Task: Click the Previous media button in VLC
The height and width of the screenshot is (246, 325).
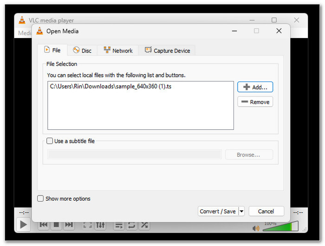Action: pyautogui.click(x=44, y=225)
